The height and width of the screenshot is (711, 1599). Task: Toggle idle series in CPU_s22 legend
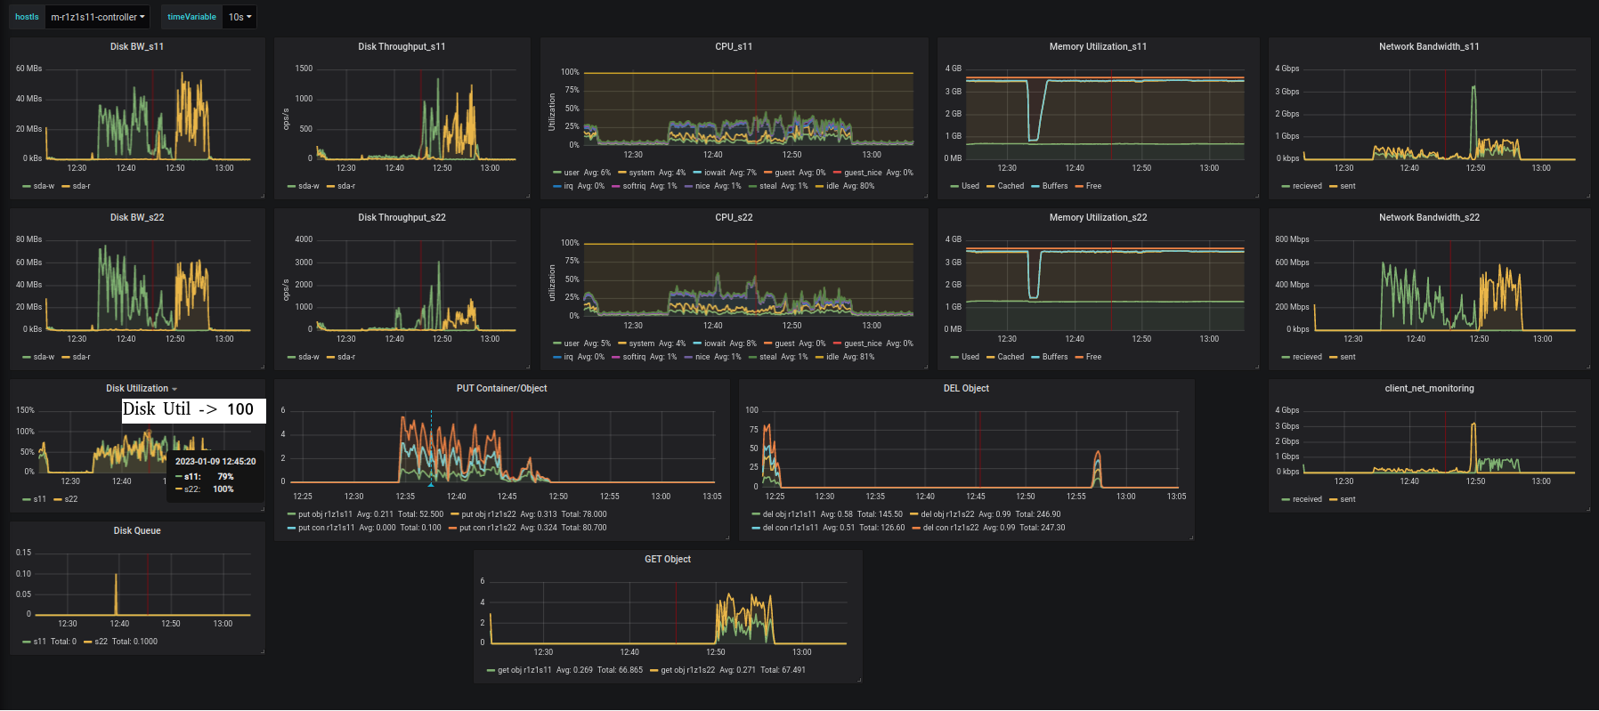pyautogui.click(x=832, y=357)
